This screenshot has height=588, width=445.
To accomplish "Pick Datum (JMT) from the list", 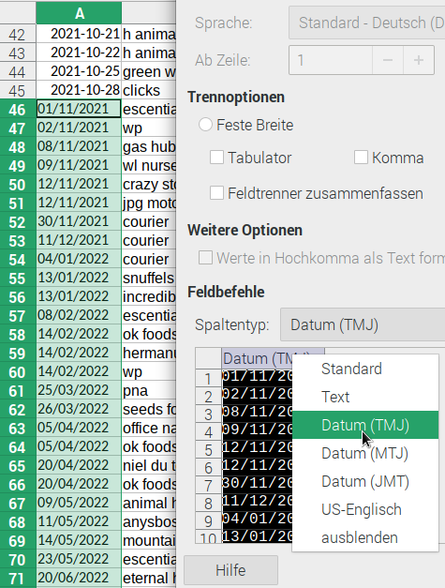I will (x=365, y=481).
